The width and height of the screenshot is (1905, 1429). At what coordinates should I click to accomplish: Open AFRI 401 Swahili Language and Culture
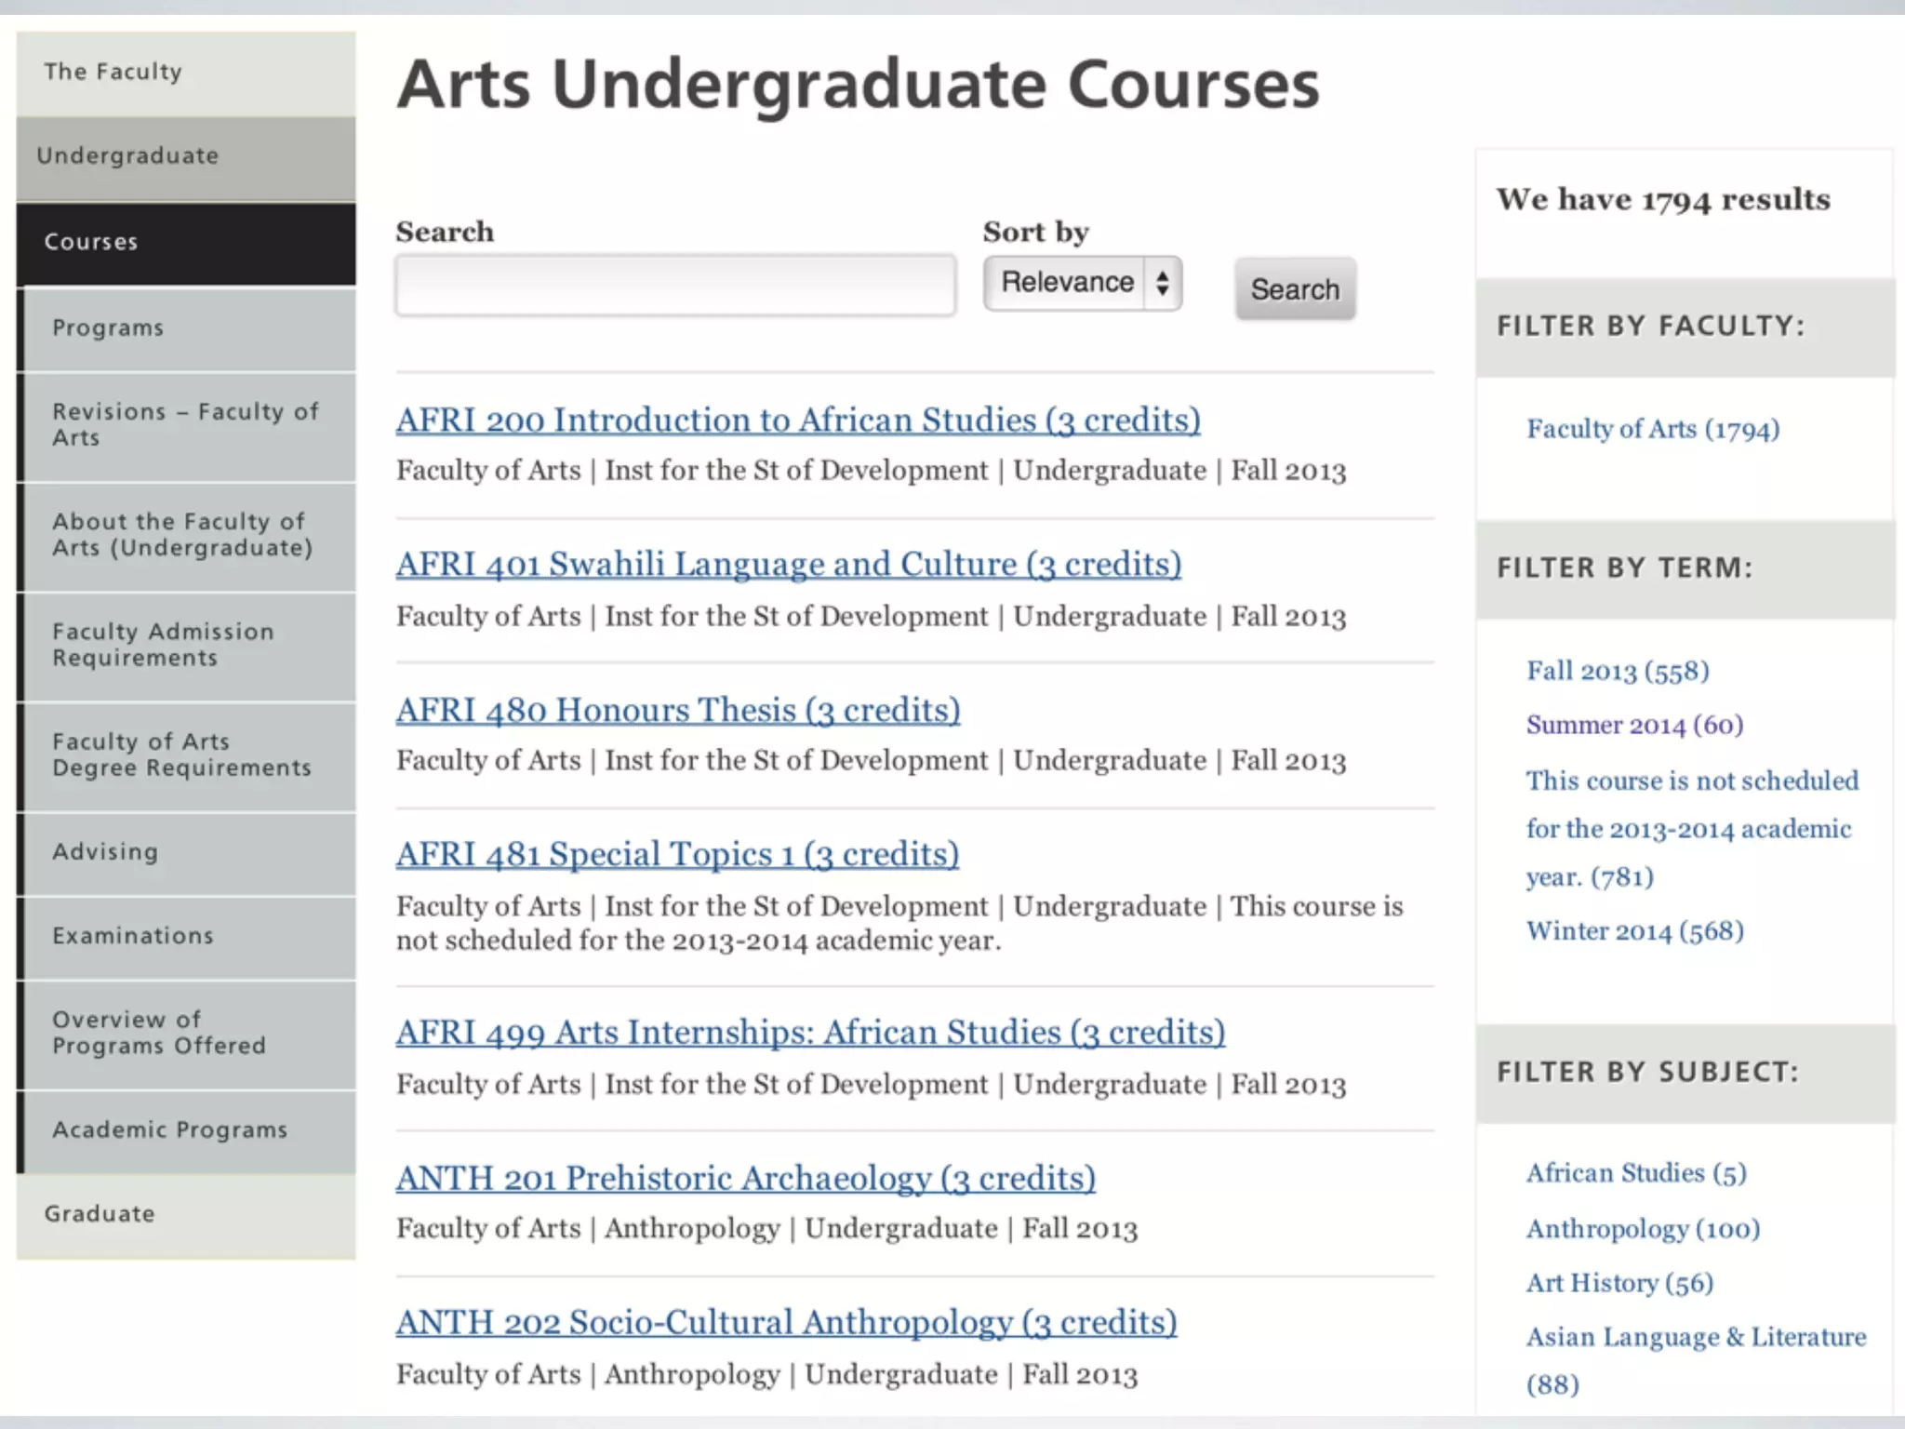click(788, 565)
